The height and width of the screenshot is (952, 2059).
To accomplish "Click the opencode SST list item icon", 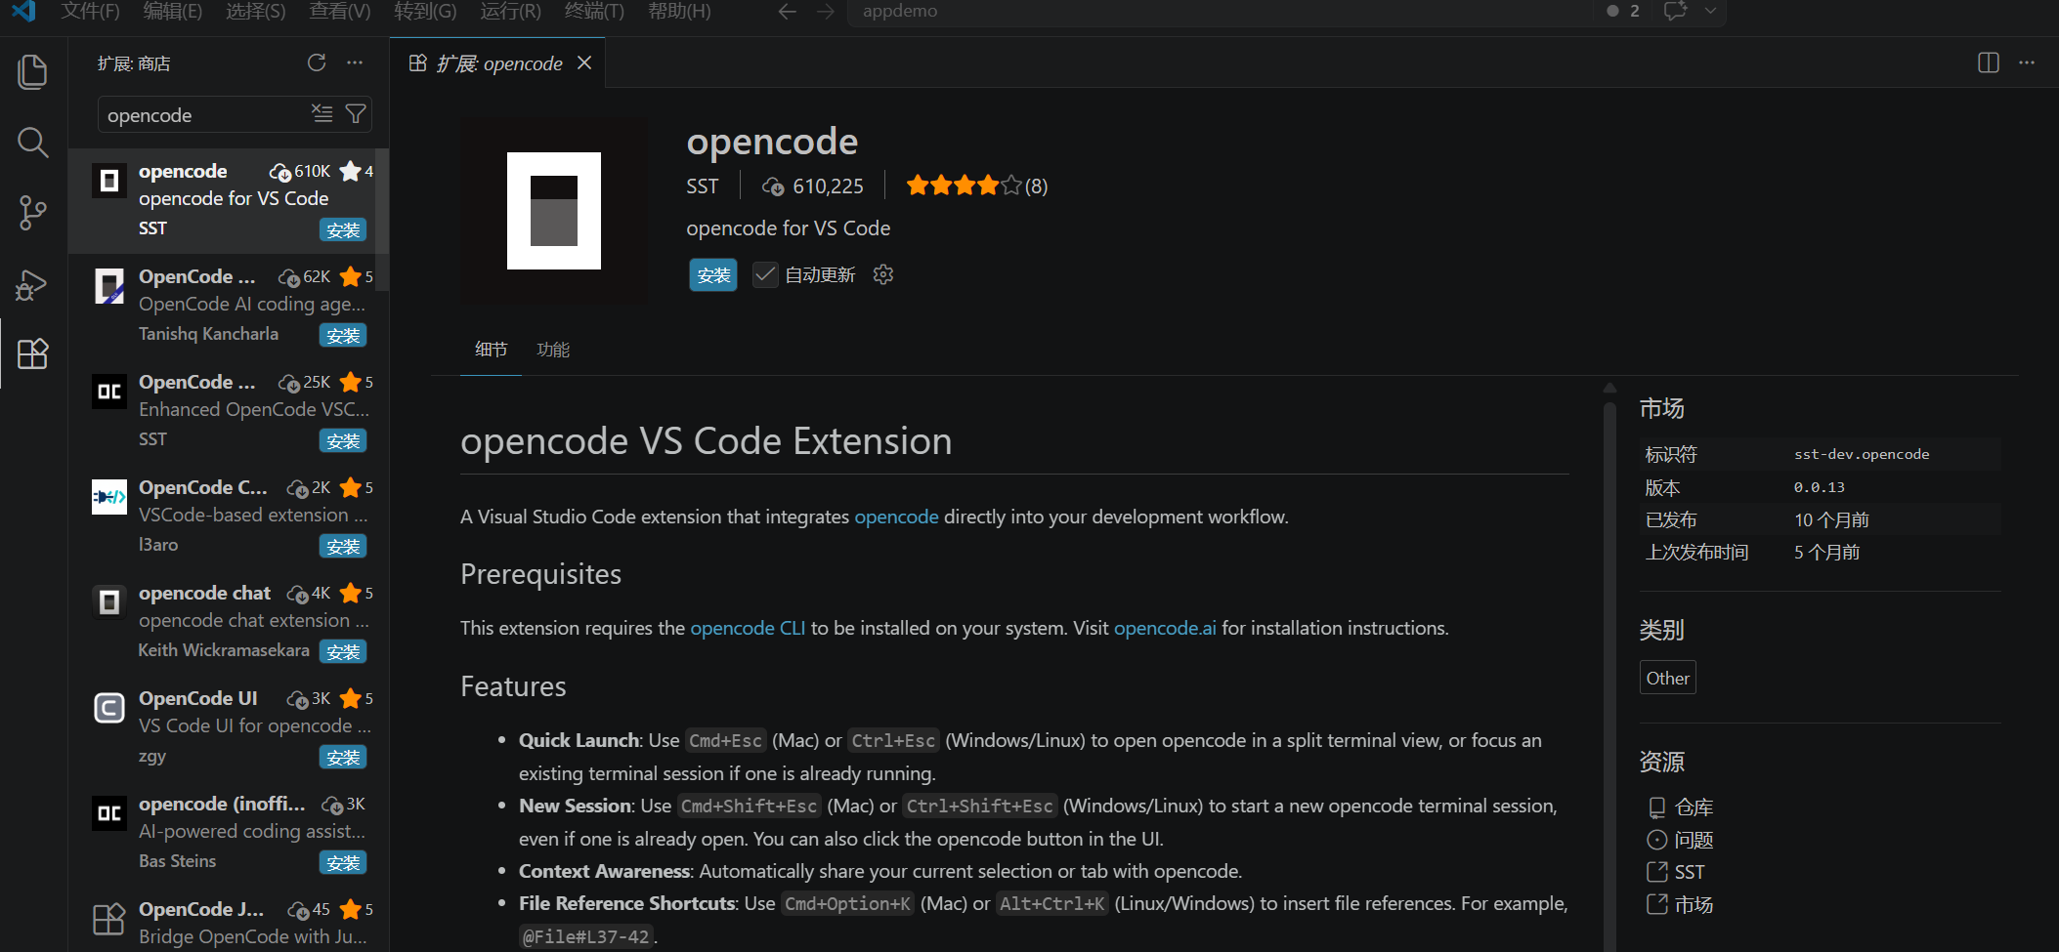I will click(x=109, y=181).
